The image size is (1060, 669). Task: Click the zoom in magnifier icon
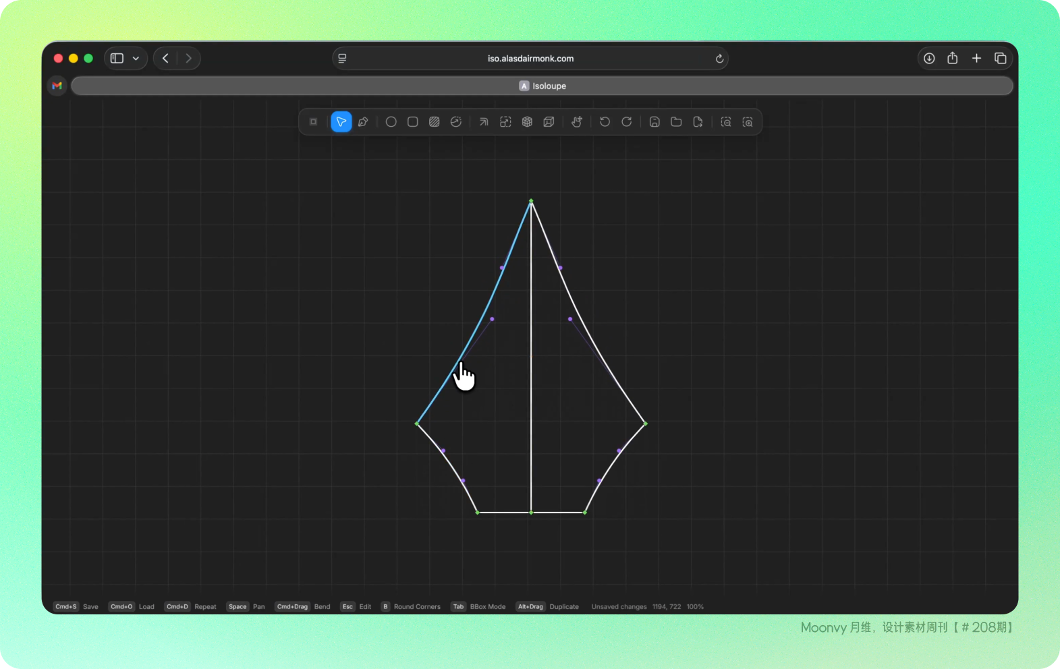pyautogui.click(x=748, y=122)
